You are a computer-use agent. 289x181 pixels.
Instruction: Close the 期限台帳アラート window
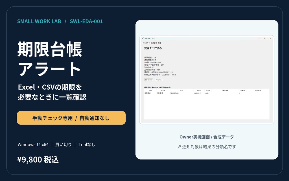(270, 38)
